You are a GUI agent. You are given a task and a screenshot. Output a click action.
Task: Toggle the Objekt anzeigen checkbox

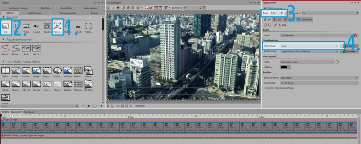[x=265, y=7]
